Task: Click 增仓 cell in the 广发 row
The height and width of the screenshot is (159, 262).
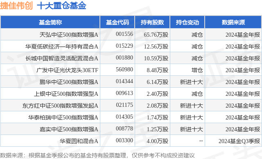Action: 197,70
